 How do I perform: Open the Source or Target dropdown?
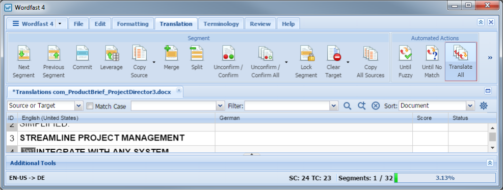tap(45, 106)
